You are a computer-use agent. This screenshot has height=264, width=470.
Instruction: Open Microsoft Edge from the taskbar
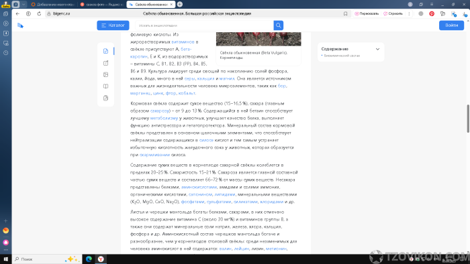[89, 259]
